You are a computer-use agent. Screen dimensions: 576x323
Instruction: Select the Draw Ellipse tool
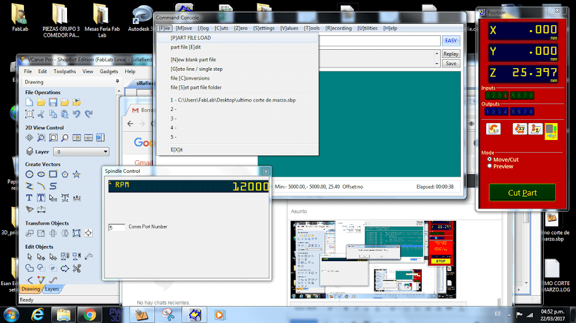[x=41, y=174]
